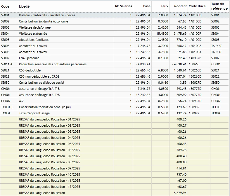Viewport: 230px width, 196px height.
Task: Click the Montant column header
Action: point(179,6)
